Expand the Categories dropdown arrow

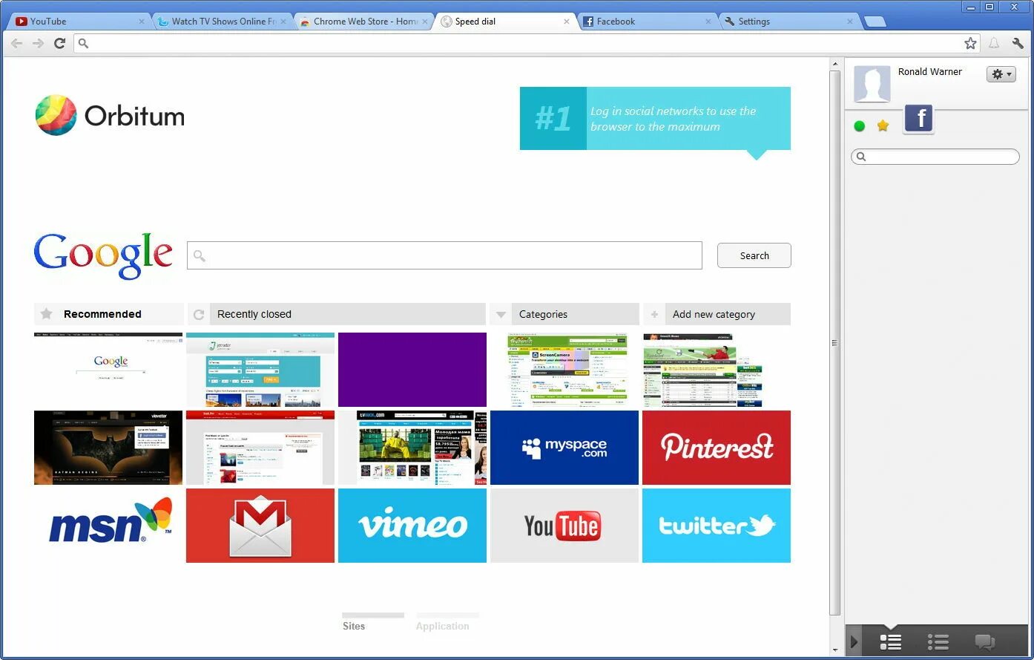click(501, 315)
